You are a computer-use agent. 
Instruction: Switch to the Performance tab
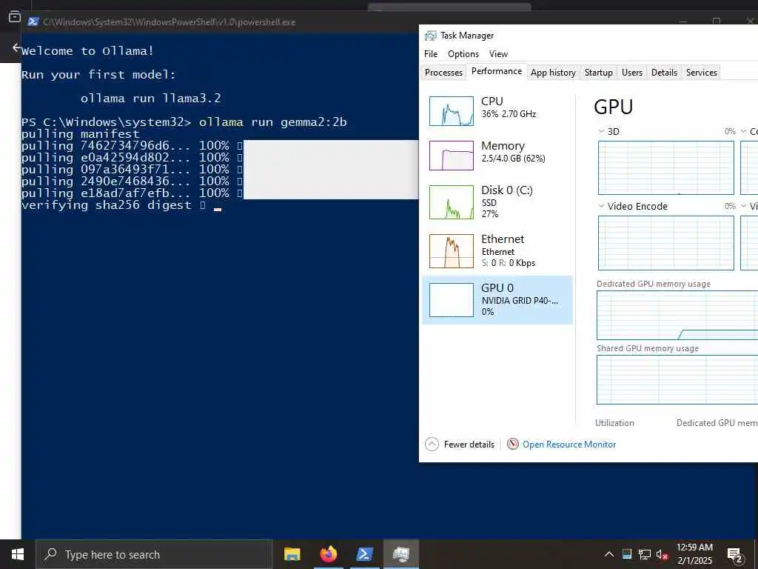497,71
